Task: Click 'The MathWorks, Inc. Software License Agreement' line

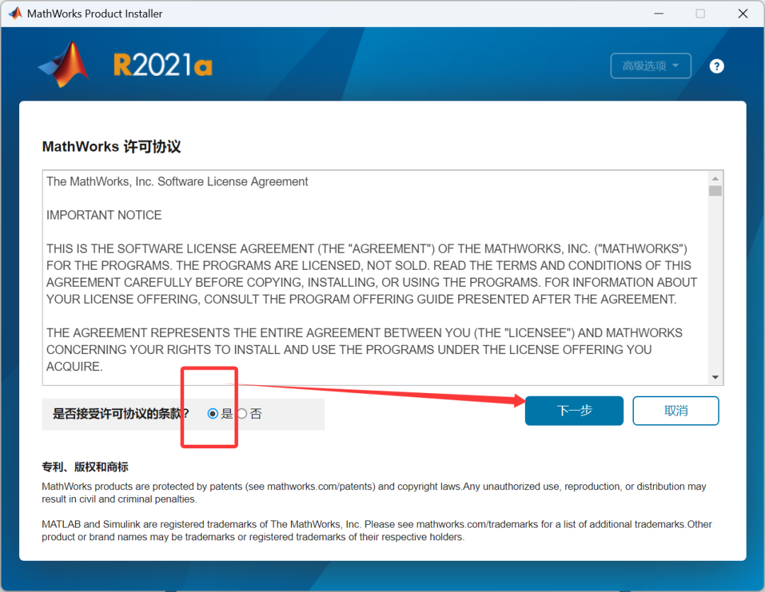Action: point(177,181)
